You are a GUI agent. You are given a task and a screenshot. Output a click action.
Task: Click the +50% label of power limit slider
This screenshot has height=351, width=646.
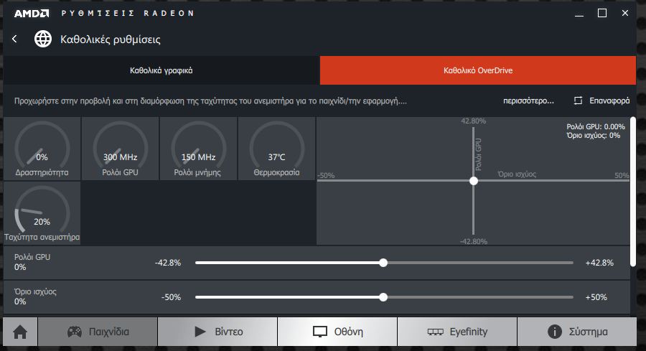tap(596, 297)
